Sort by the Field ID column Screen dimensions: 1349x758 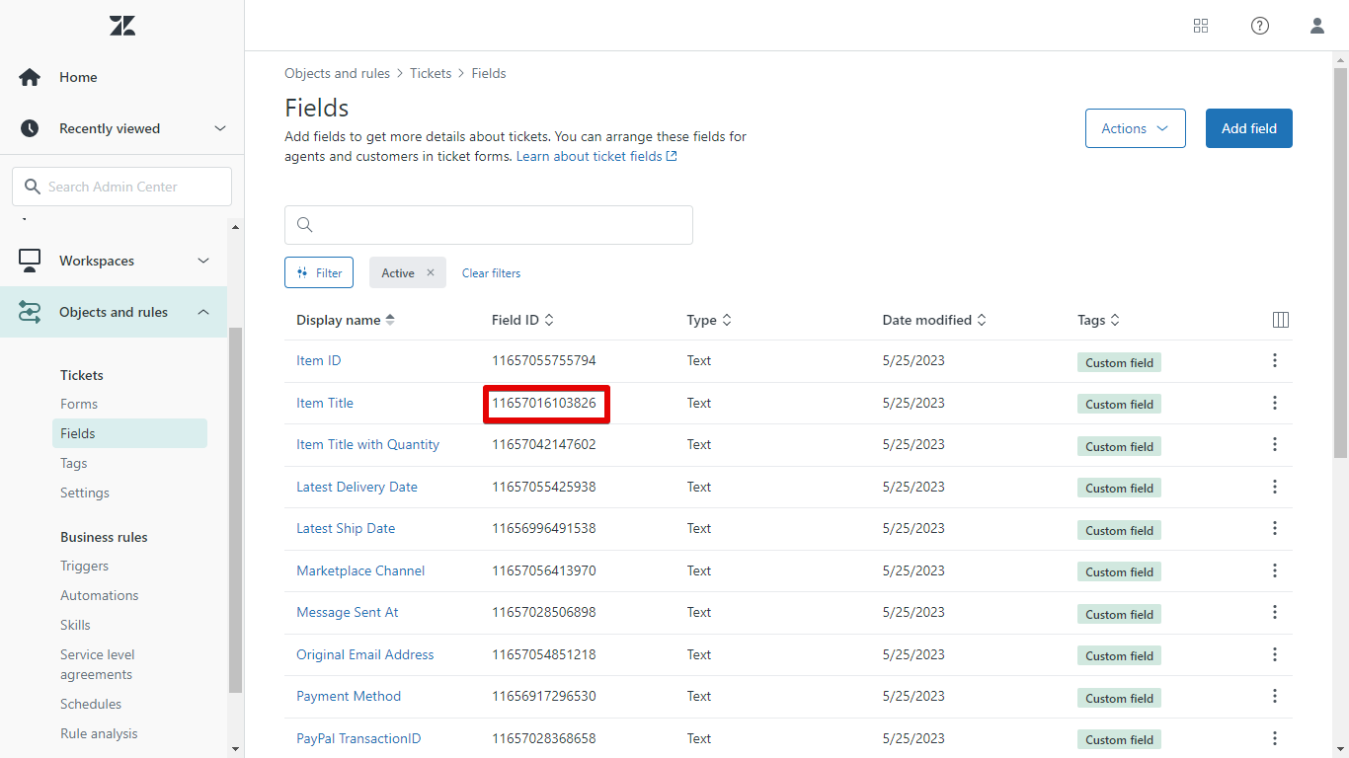click(522, 320)
